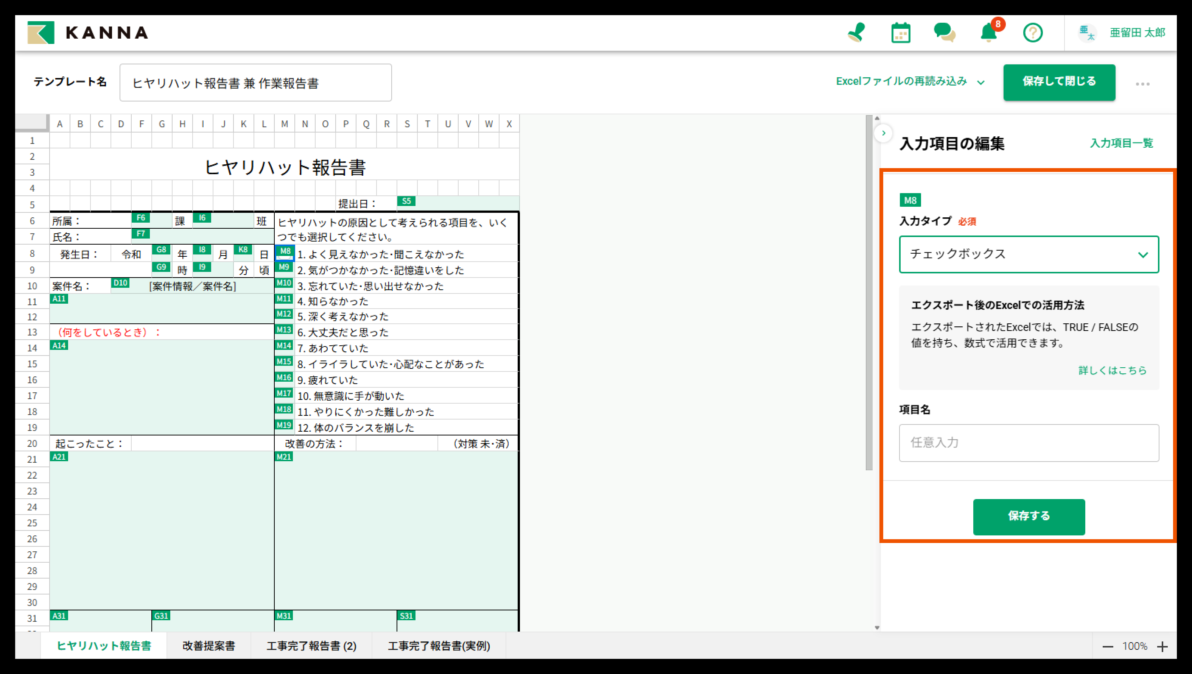Viewport: 1192px width, 674px height.
Task: Open the approval stamp icon in header
Action: point(856,33)
